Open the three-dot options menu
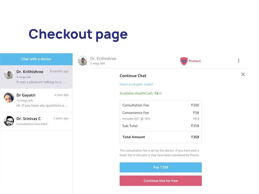 click(x=239, y=61)
